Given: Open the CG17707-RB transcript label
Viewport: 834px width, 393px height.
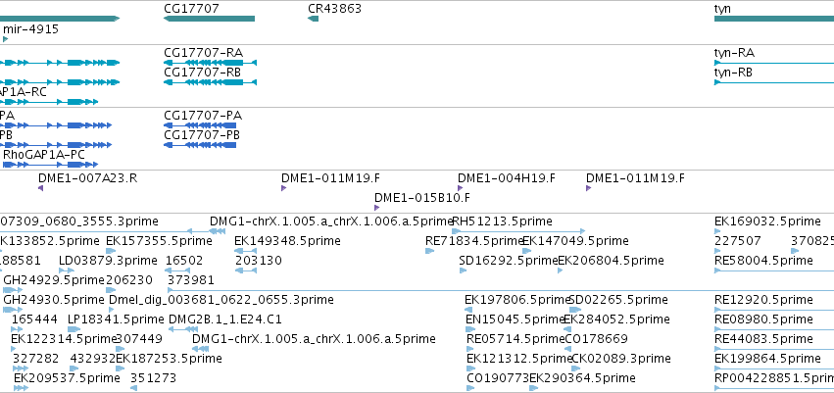Looking at the screenshot, I should [203, 73].
